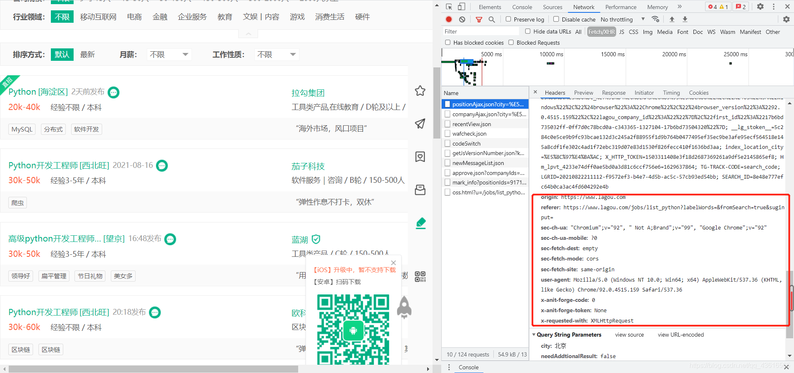Export network log as HAR file
Image resolution: width=794 pixels, height=373 pixels.
coord(685,19)
